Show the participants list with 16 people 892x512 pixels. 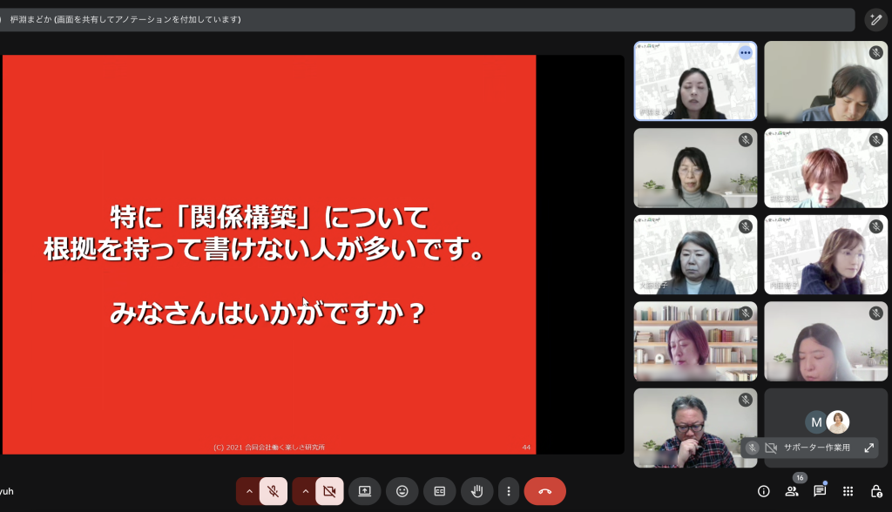pyautogui.click(x=792, y=491)
